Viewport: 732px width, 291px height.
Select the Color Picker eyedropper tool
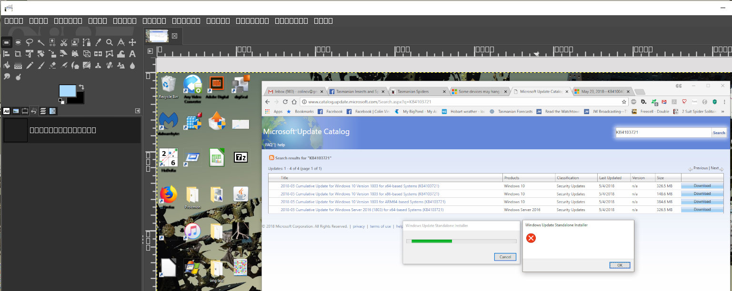coord(98,42)
